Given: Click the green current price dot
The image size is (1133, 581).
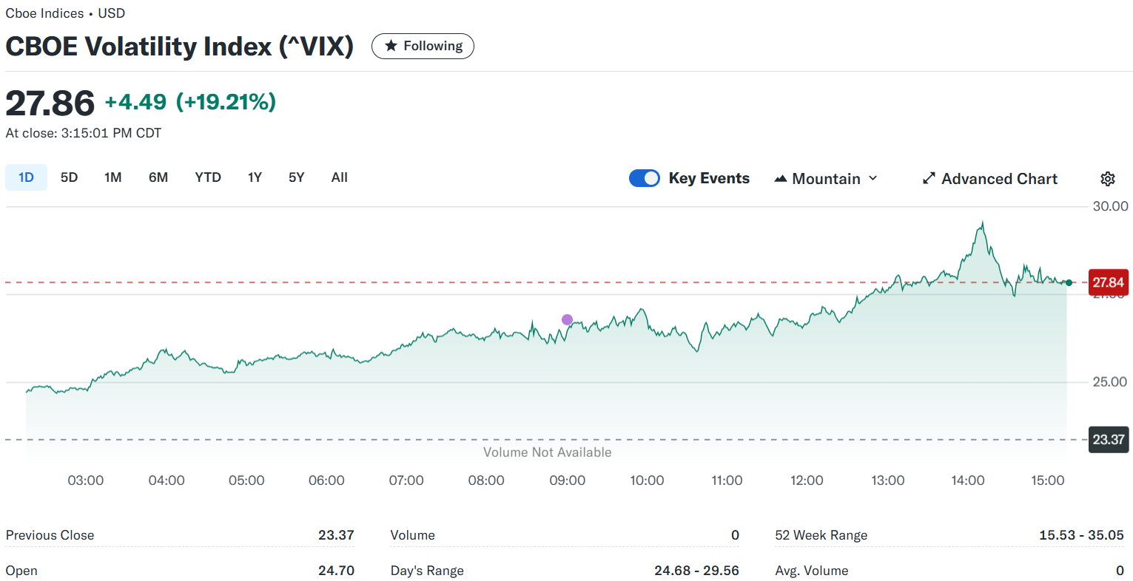Looking at the screenshot, I should (x=1069, y=282).
